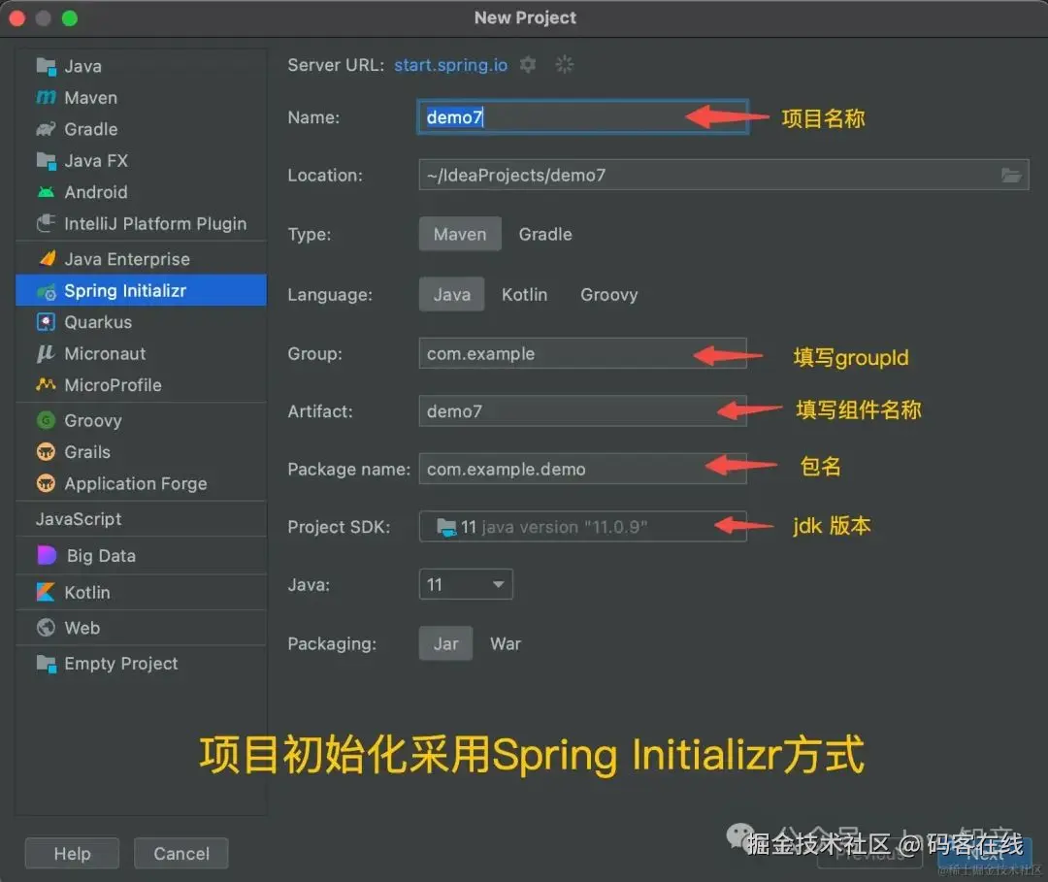Click the MicroProfile icon
Screen dimensions: 1048x882
pos(46,385)
